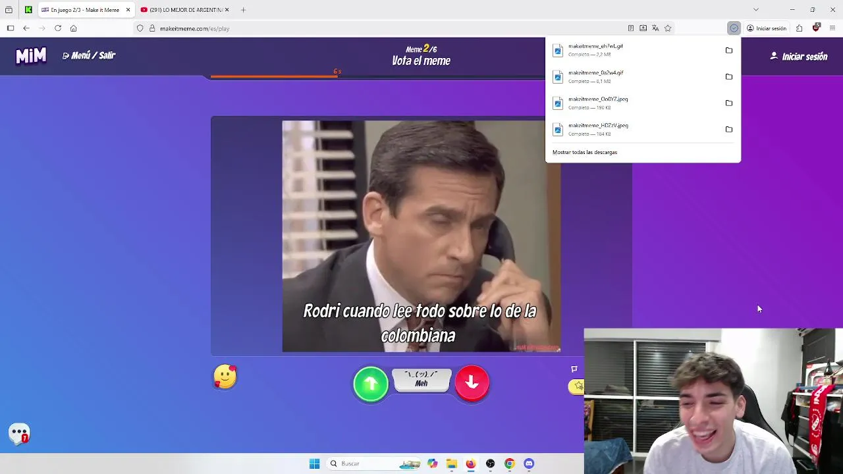Toggle the downloads panel toolbar button
Viewport: 843px width, 474px height.
734,28
